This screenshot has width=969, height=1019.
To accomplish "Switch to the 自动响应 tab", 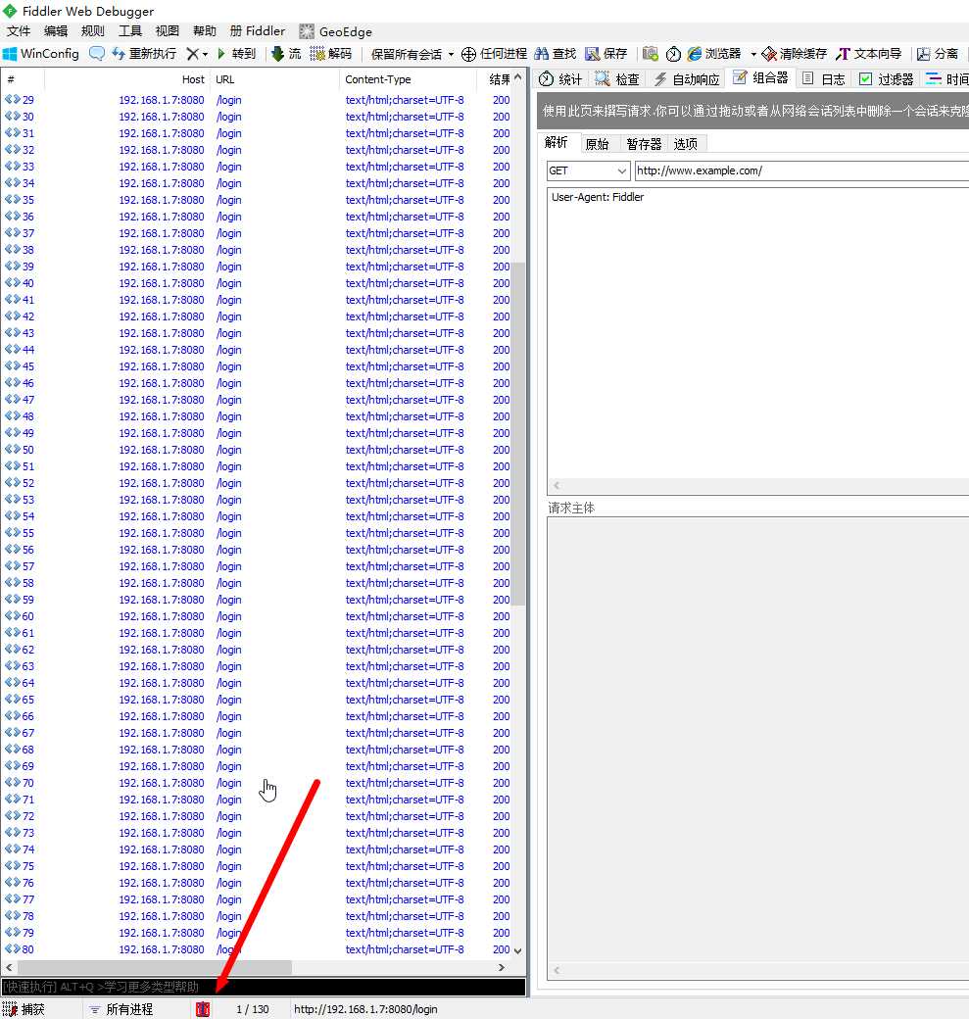I will point(687,78).
